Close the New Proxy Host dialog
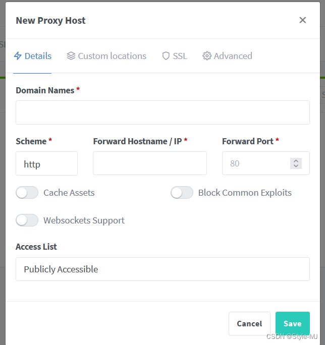This screenshot has height=345, width=325. click(303, 20)
